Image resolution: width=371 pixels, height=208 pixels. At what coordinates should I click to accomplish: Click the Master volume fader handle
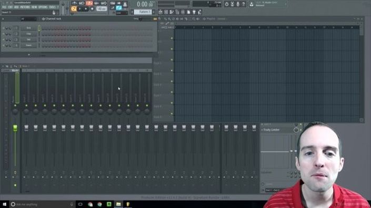(15, 128)
